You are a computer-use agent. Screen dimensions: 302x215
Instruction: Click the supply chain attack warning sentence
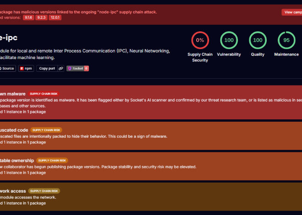(x=78, y=12)
